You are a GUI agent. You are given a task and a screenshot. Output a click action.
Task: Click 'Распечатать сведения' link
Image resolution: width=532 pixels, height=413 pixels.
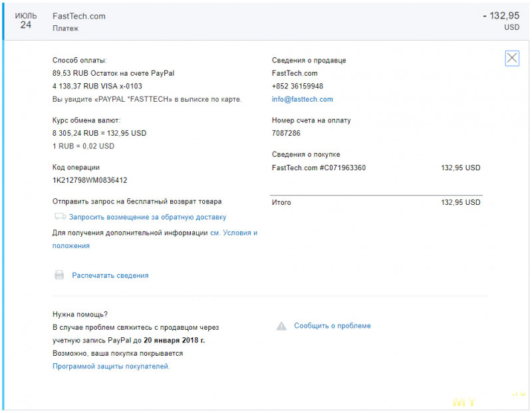click(110, 275)
